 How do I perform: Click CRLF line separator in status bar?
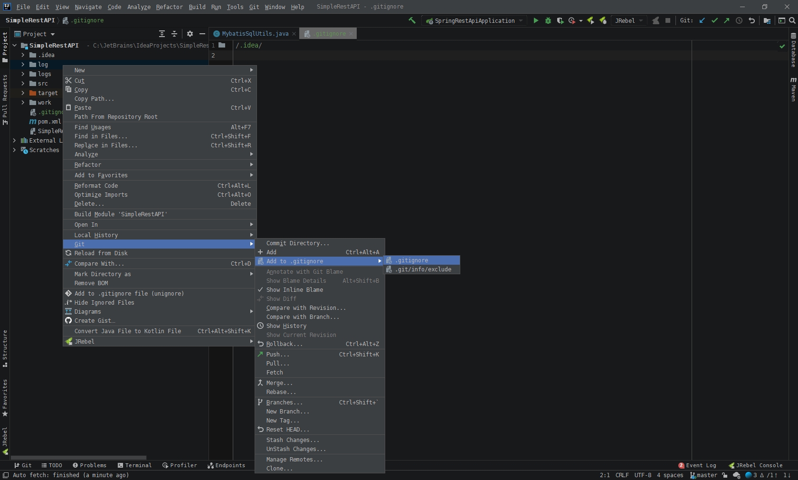(x=622, y=475)
